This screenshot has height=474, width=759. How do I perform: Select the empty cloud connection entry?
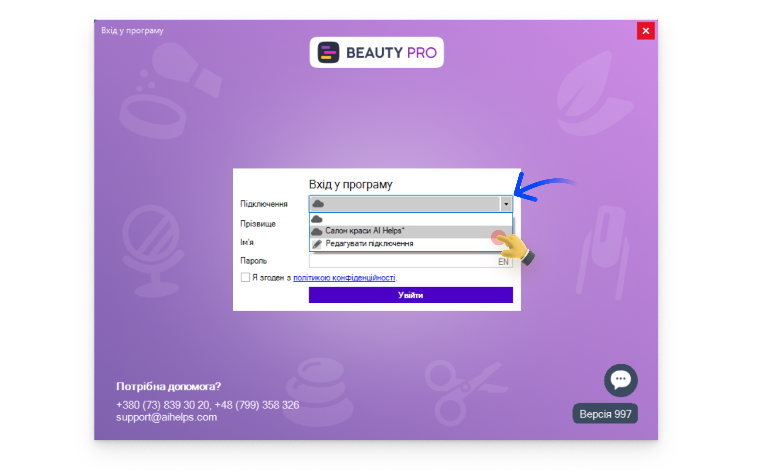411,219
